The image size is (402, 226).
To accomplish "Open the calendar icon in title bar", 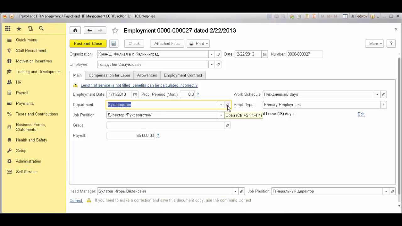I will (314, 16).
